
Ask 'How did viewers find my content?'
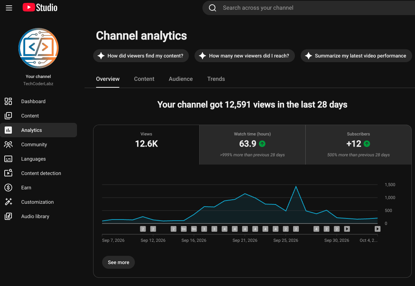click(x=141, y=56)
